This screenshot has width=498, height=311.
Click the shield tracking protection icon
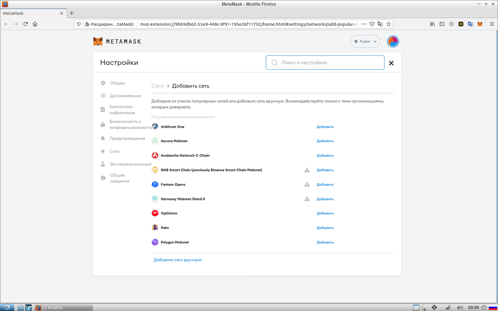click(x=79, y=24)
